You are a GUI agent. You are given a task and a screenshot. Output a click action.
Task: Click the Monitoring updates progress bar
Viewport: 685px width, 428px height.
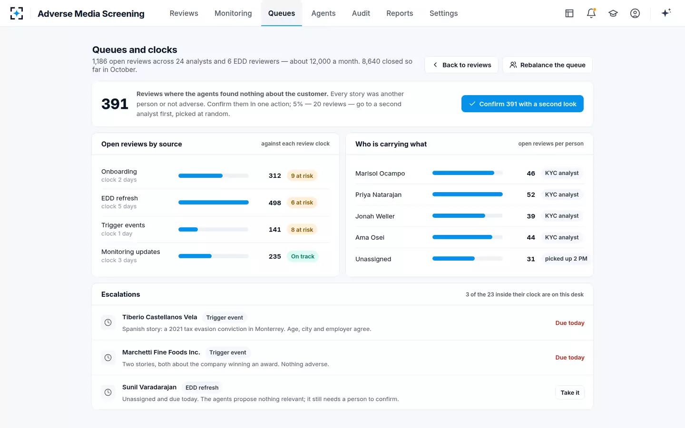(x=214, y=256)
